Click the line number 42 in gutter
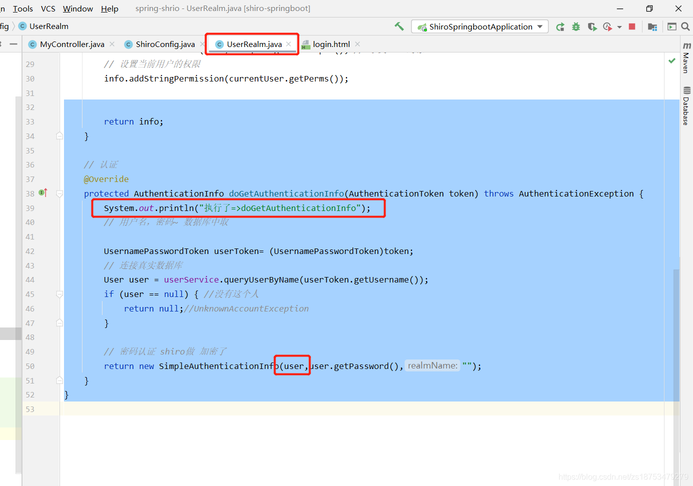 click(x=30, y=251)
